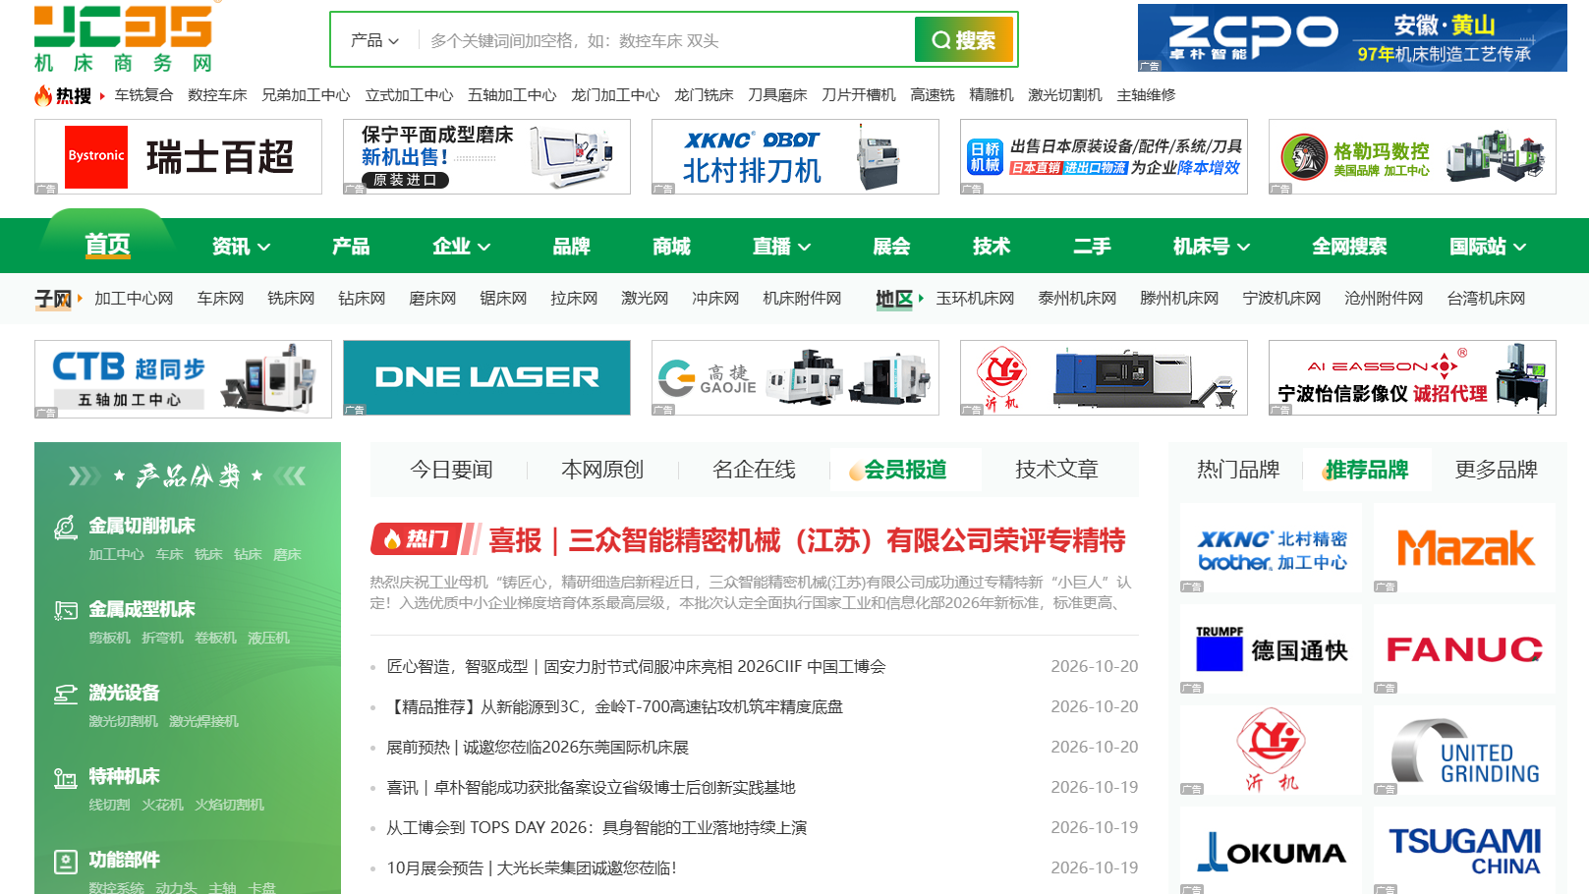Open the 三众智能精密机械 headline article
Viewport: 1589px width, 894px height.
tap(807, 540)
